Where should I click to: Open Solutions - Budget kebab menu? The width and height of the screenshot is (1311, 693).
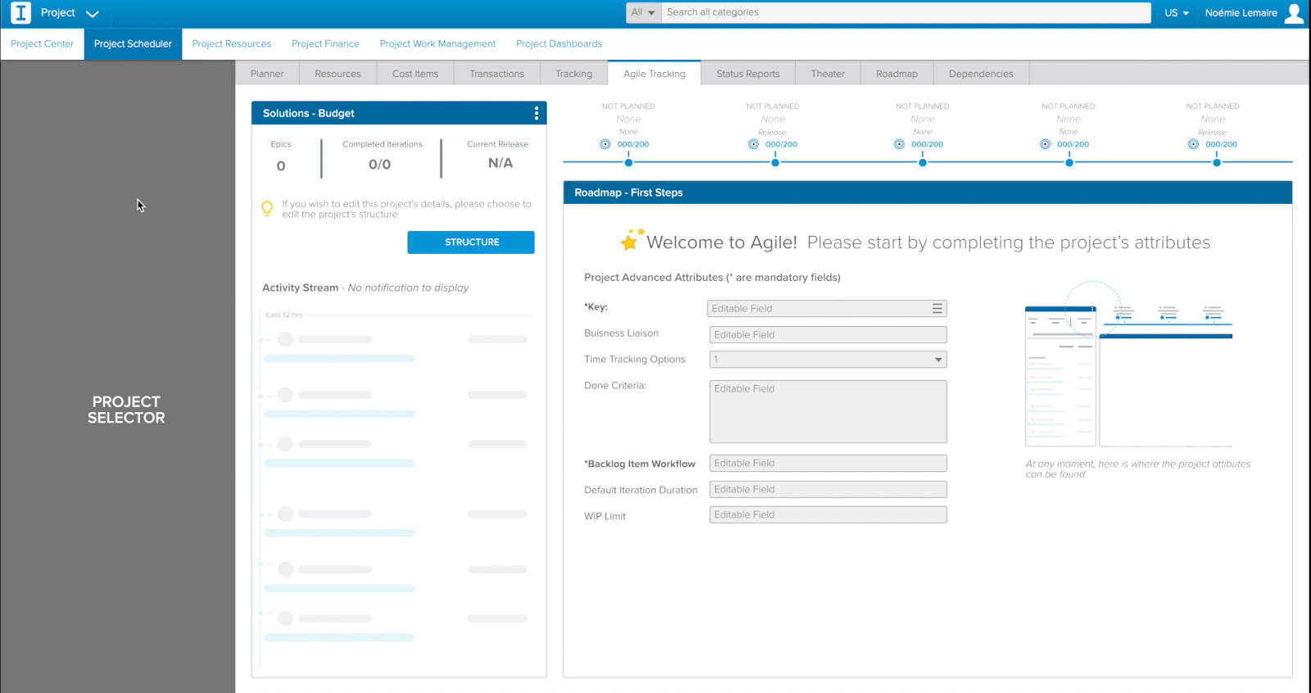537,113
